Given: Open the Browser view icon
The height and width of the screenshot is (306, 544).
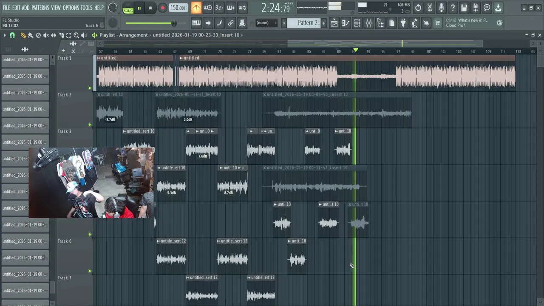Looking at the screenshot, I should pos(380,23).
